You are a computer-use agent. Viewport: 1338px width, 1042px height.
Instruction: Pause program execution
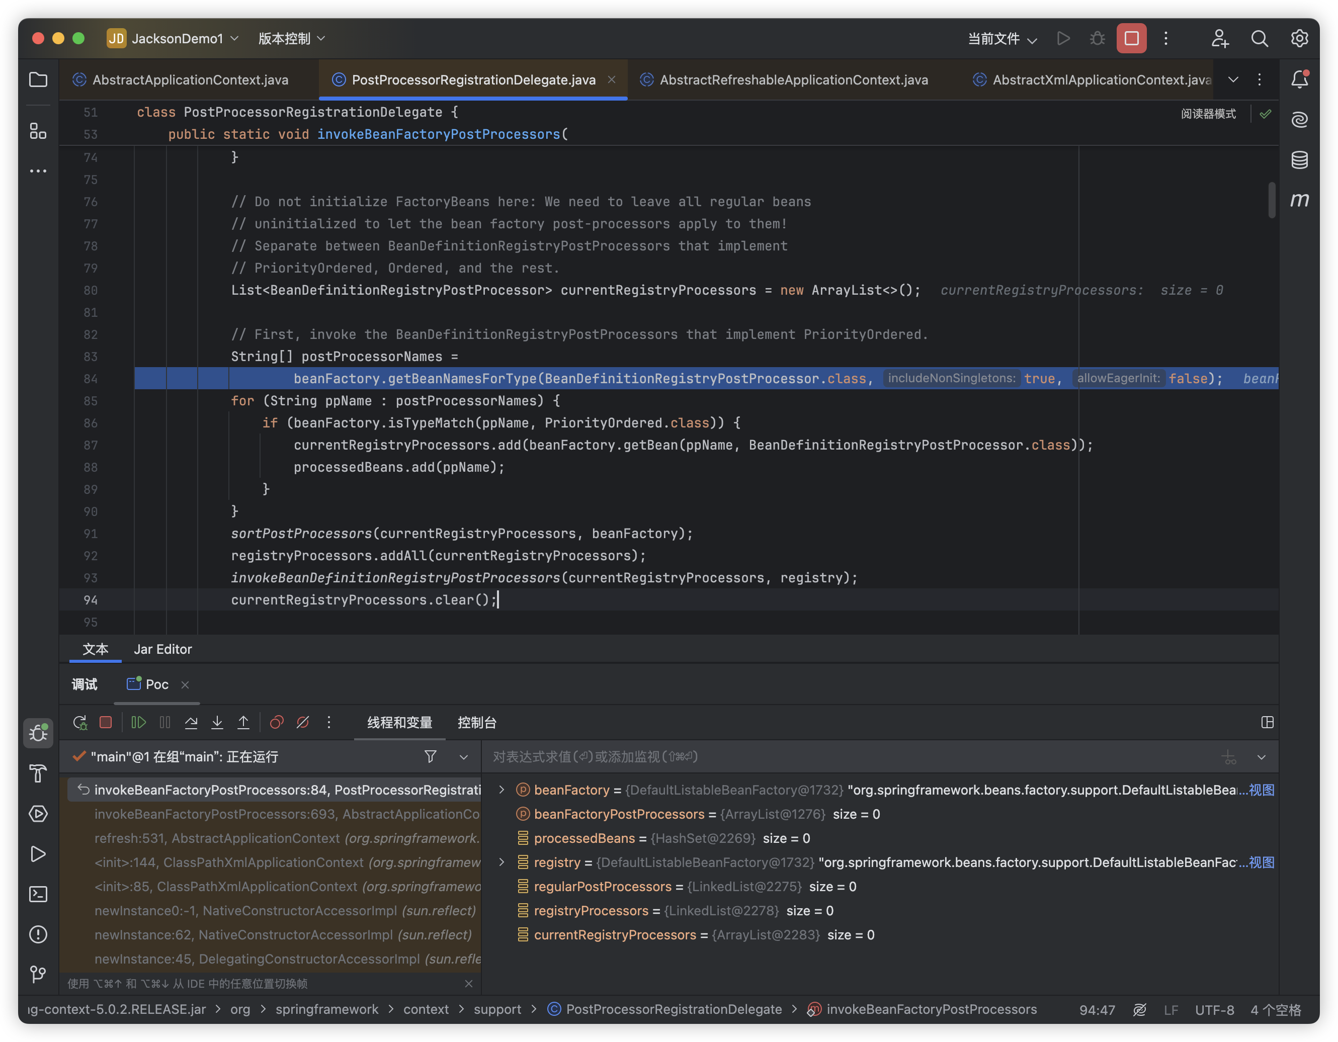(x=165, y=723)
